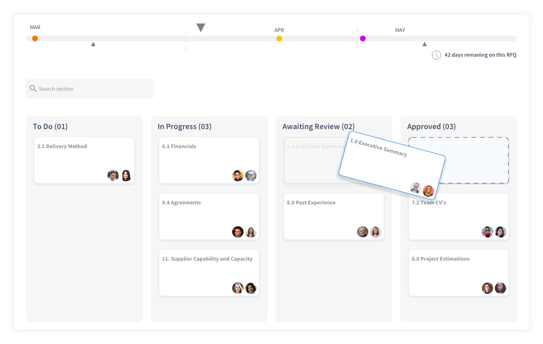Click the Approved (03) column header

point(431,127)
